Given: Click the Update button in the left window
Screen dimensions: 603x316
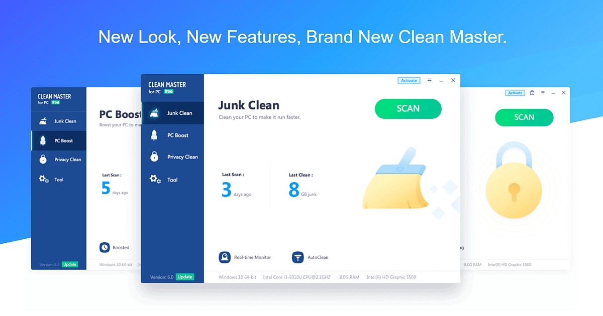Looking at the screenshot, I should point(70,264).
